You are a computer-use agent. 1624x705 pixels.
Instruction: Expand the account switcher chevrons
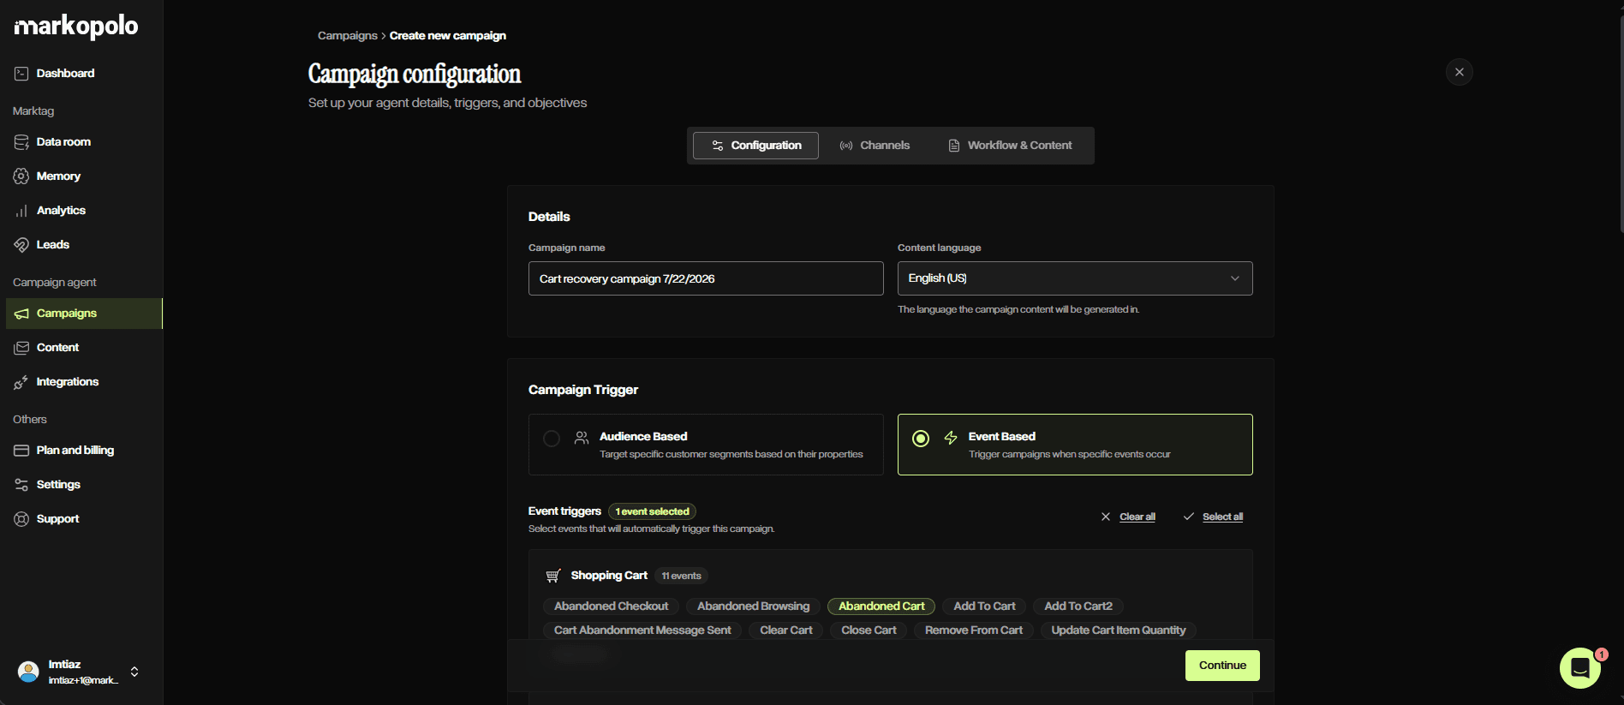pos(134,672)
